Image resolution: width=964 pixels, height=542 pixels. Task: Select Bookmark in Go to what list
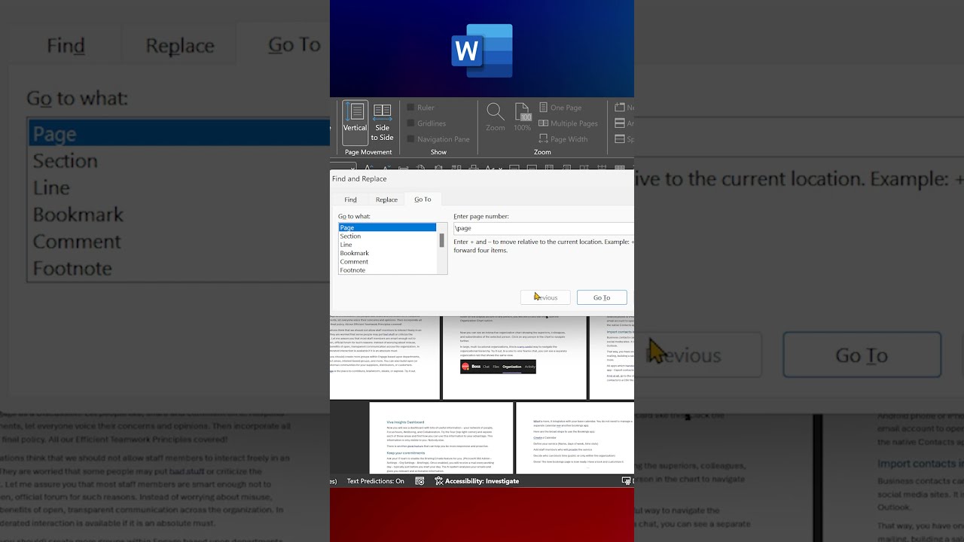pyautogui.click(x=387, y=253)
